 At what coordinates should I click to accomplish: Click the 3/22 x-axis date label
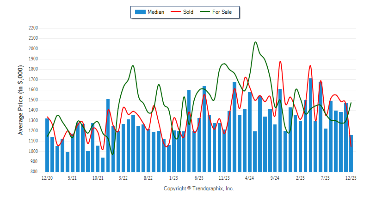(x=123, y=177)
